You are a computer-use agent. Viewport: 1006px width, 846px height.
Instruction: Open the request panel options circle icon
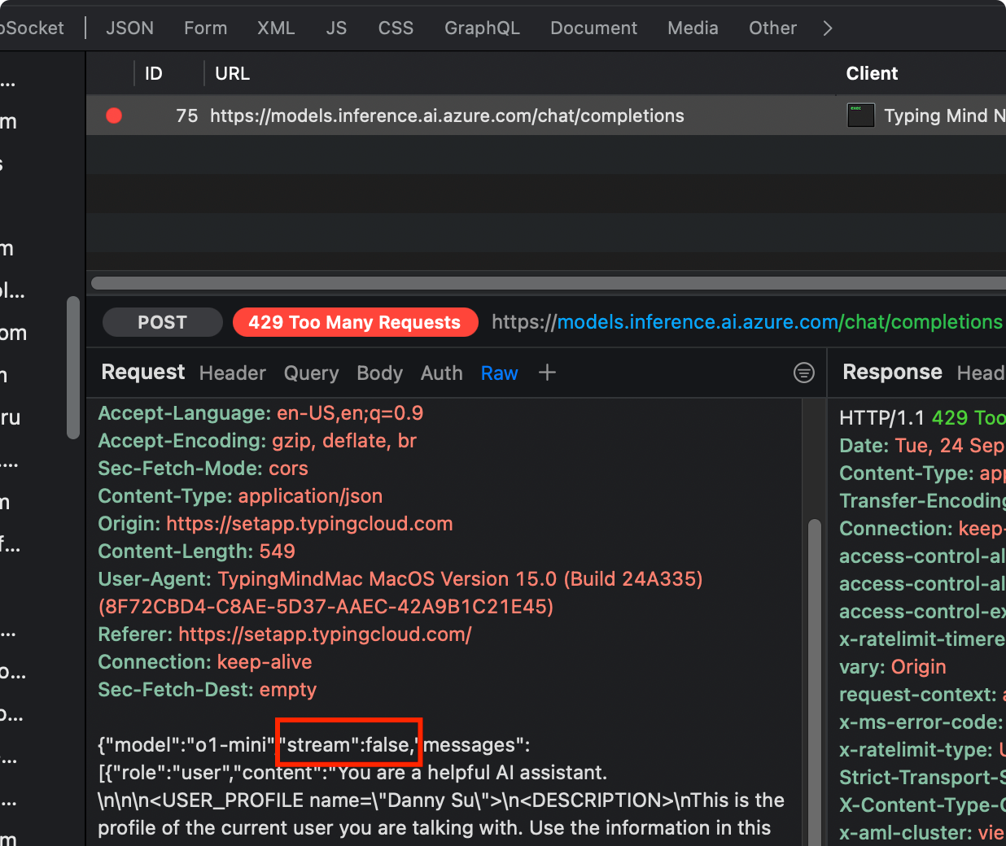[x=803, y=373]
